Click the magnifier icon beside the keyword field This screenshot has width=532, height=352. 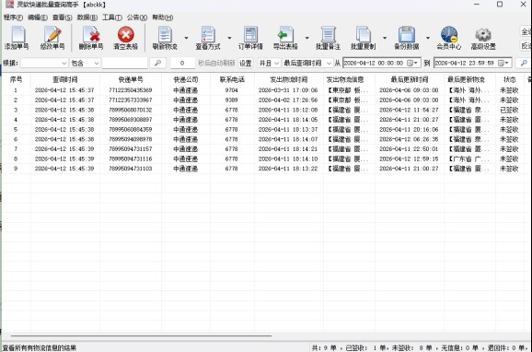(x=157, y=64)
